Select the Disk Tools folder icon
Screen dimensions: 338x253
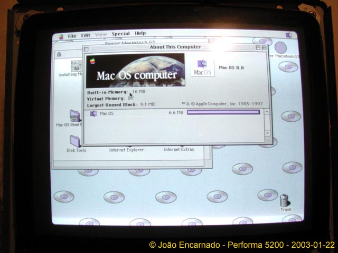point(76,141)
